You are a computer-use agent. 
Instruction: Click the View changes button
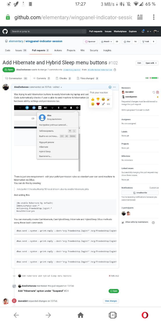[x=111, y=301]
